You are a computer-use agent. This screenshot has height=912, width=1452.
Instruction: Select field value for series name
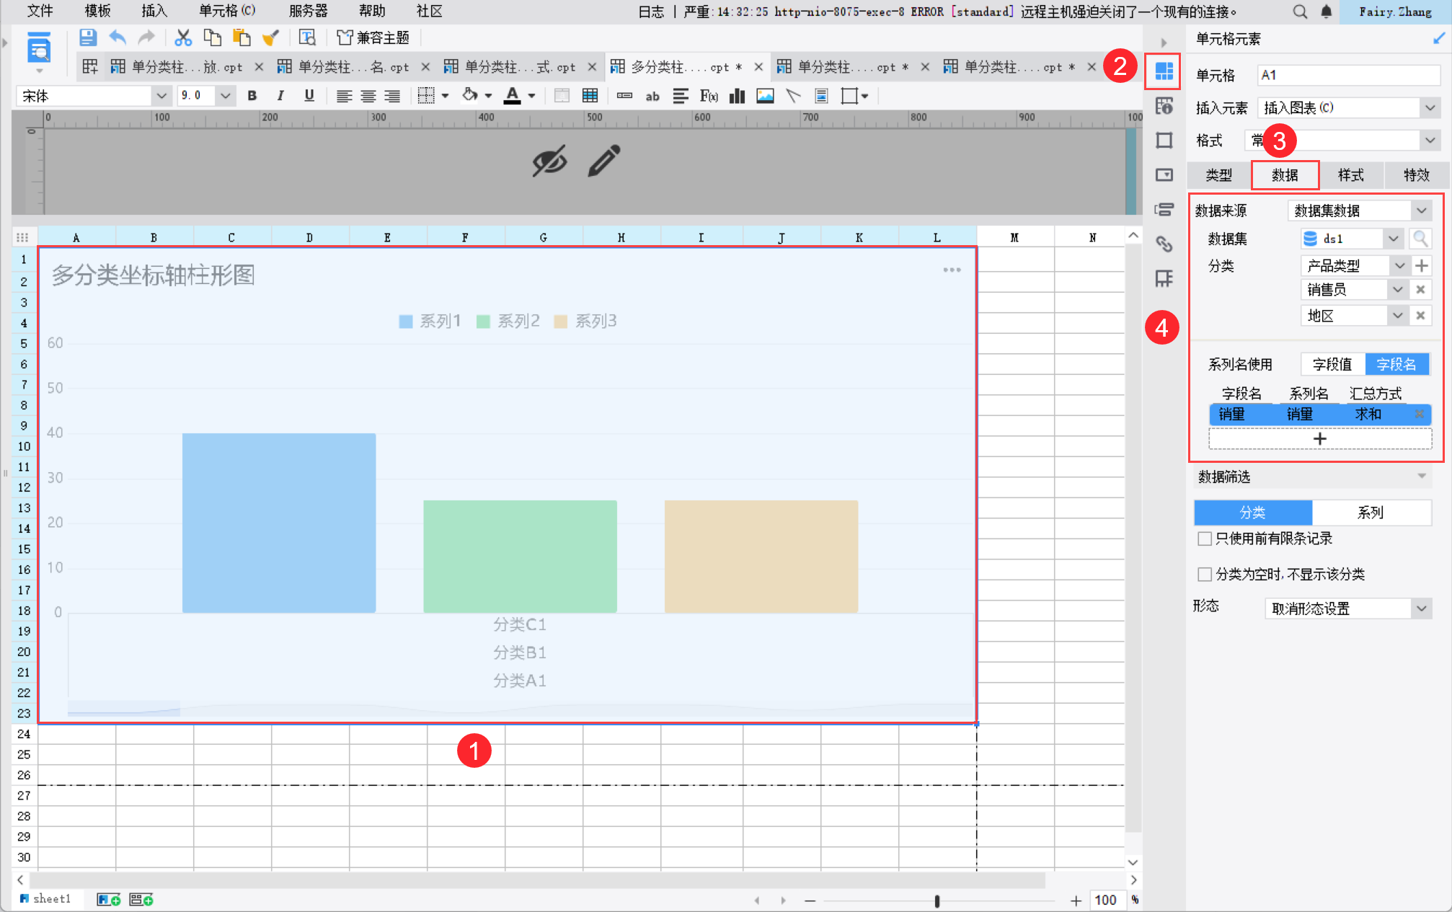[x=1332, y=365]
